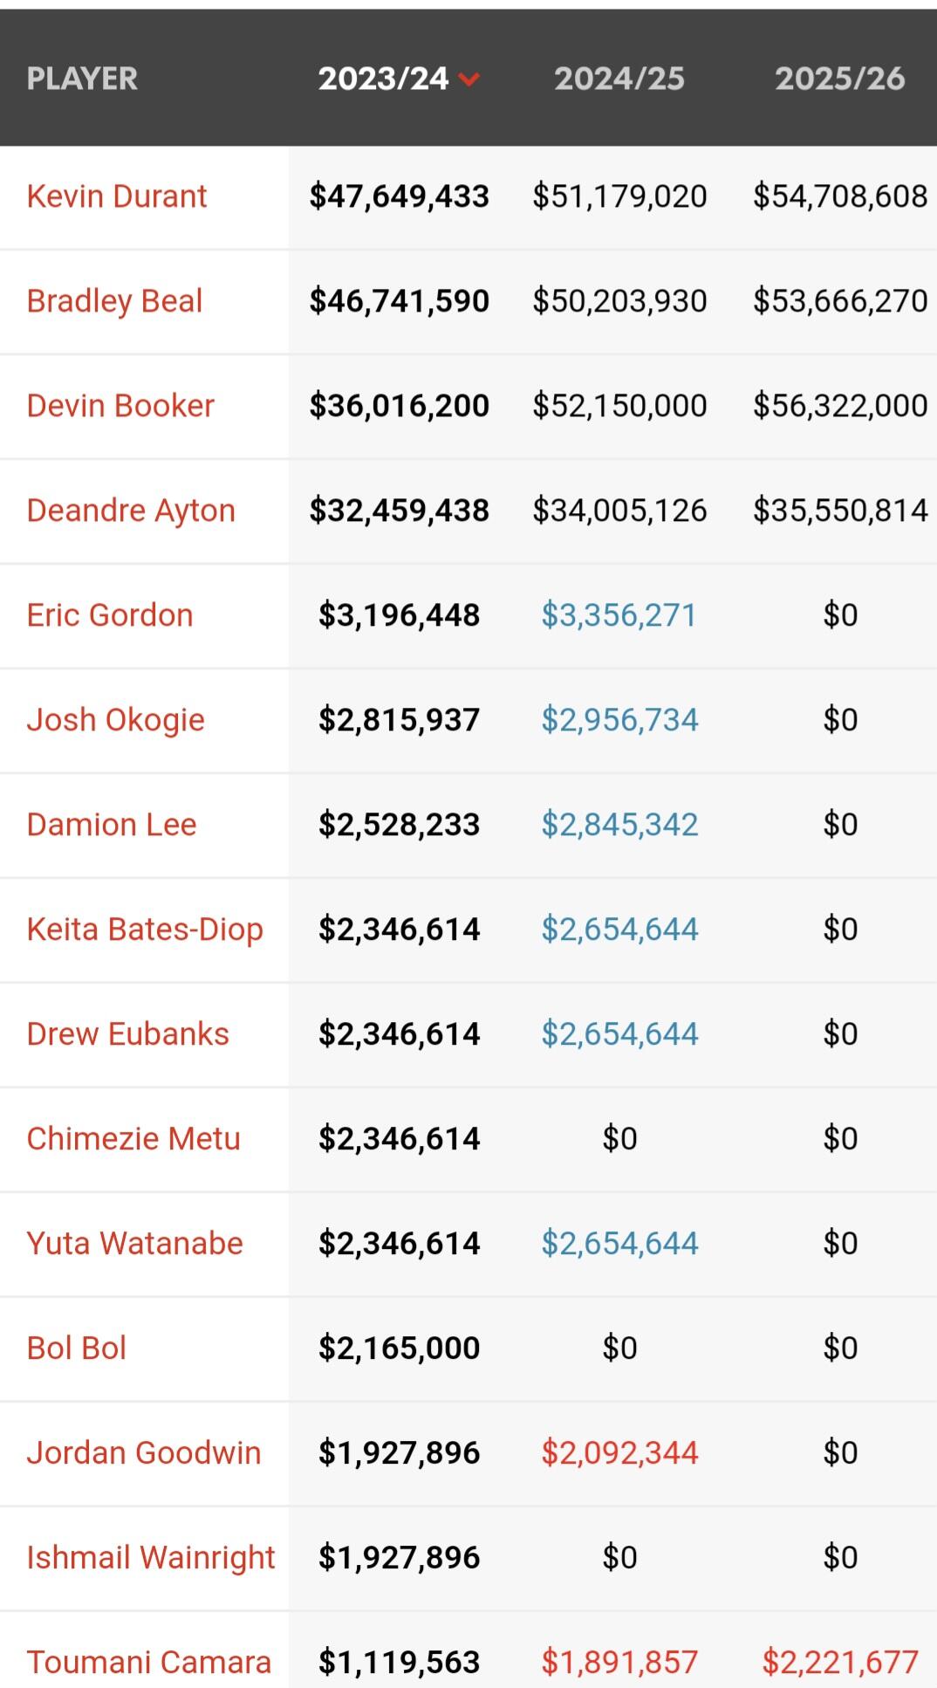Select Damion Lee's player link

[x=112, y=825]
